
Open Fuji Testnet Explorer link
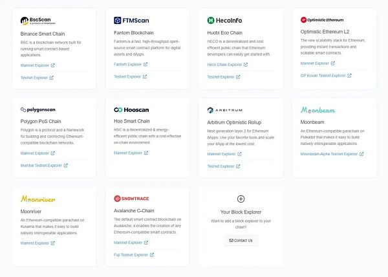(x=134, y=254)
